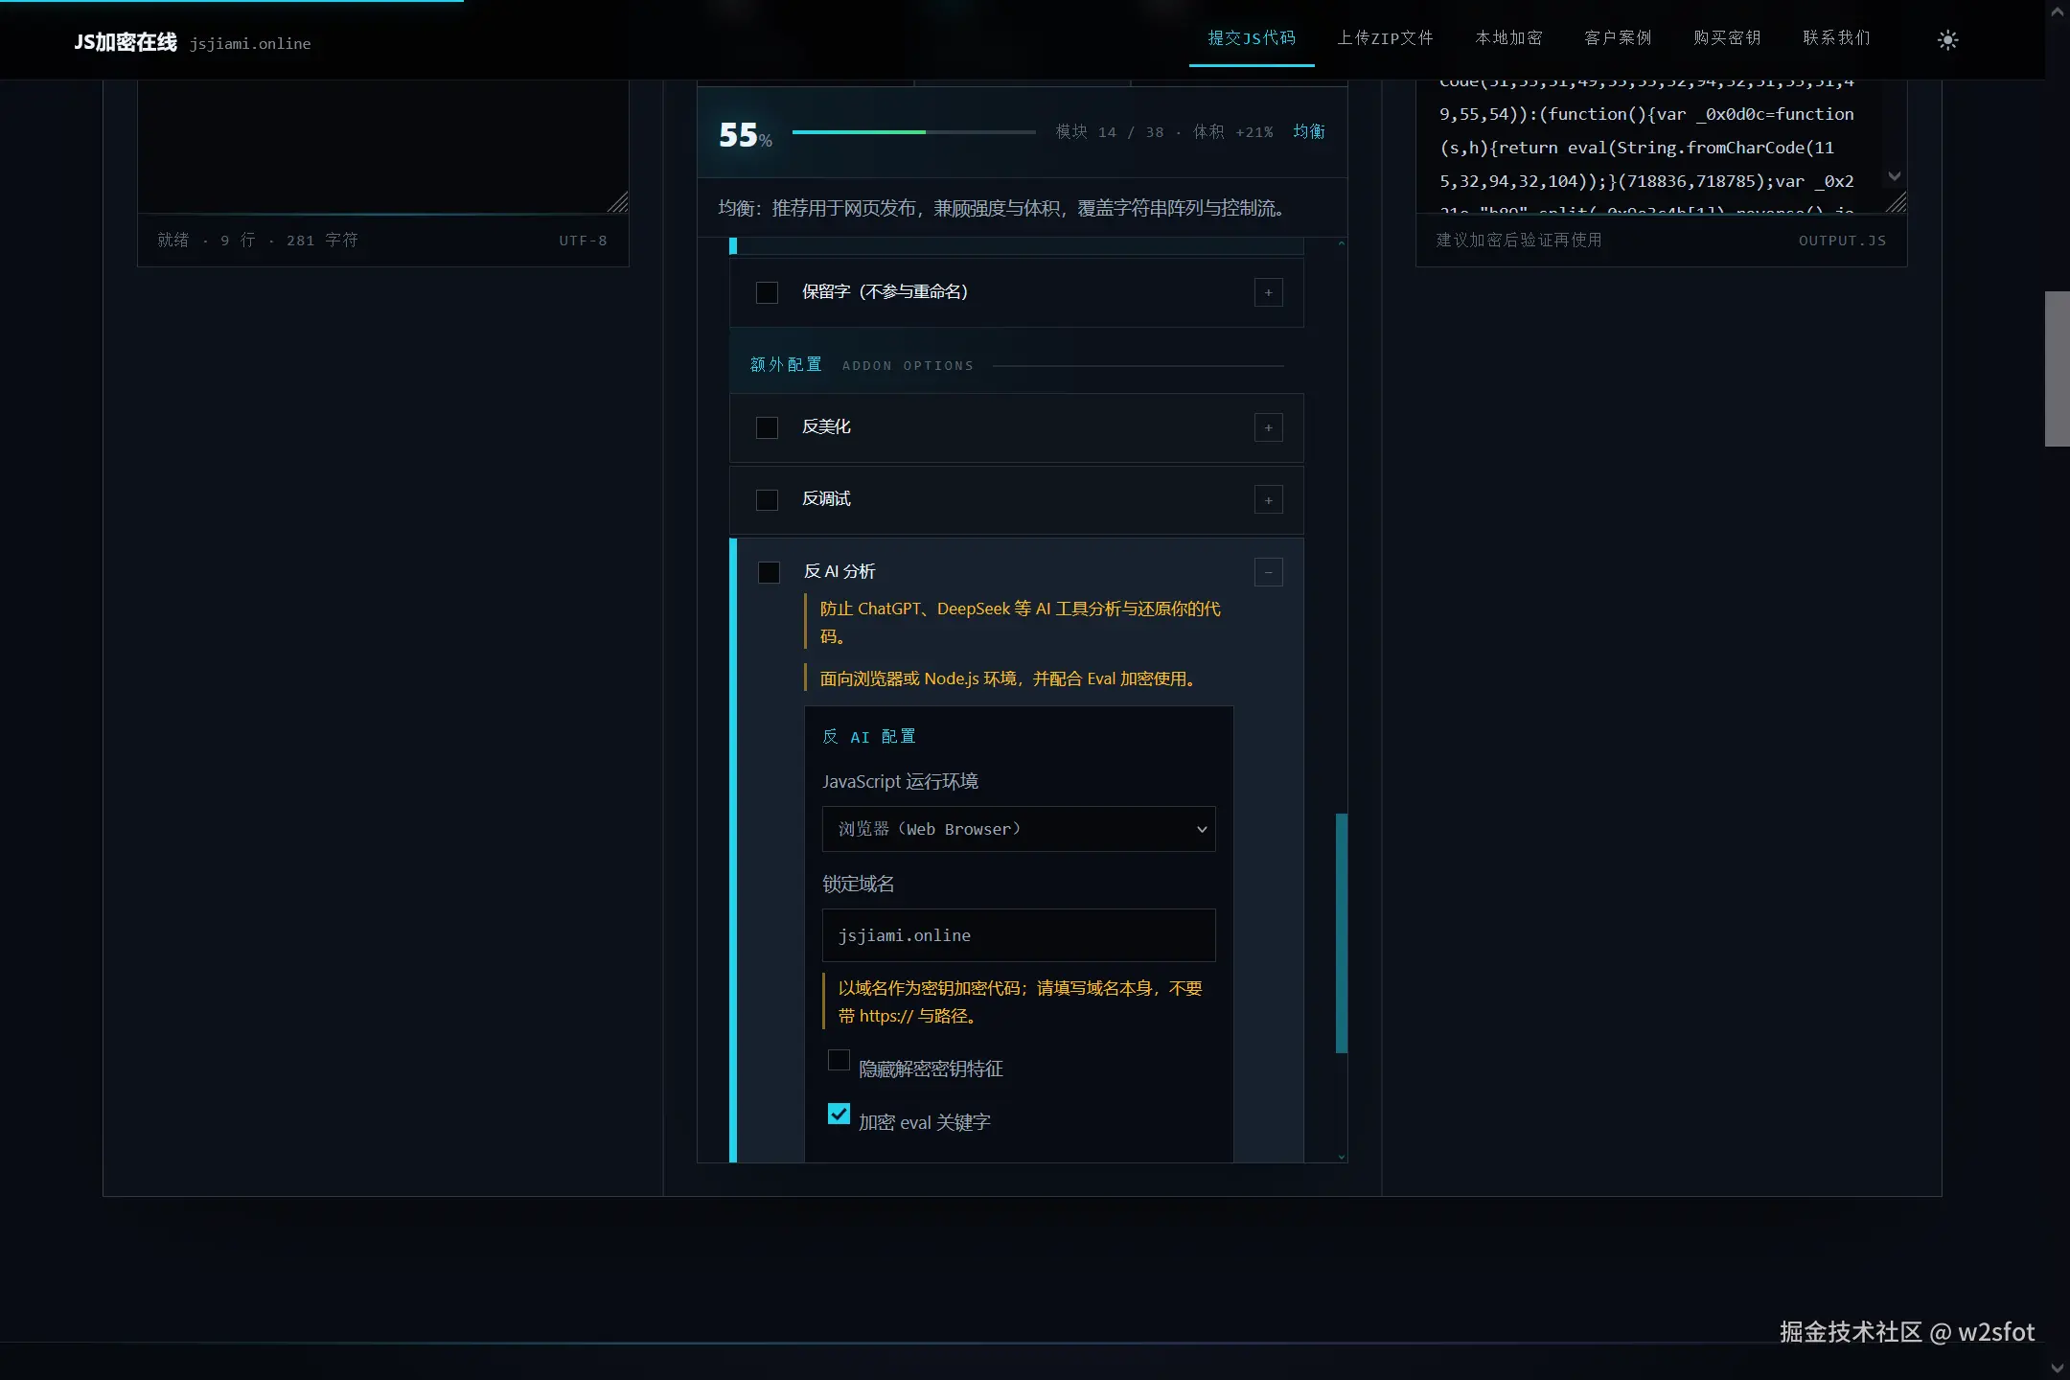
Task: Click the OUTPUT.JS label
Action: click(x=1842, y=241)
